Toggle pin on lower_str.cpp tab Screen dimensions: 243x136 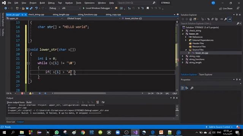[22, 15]
